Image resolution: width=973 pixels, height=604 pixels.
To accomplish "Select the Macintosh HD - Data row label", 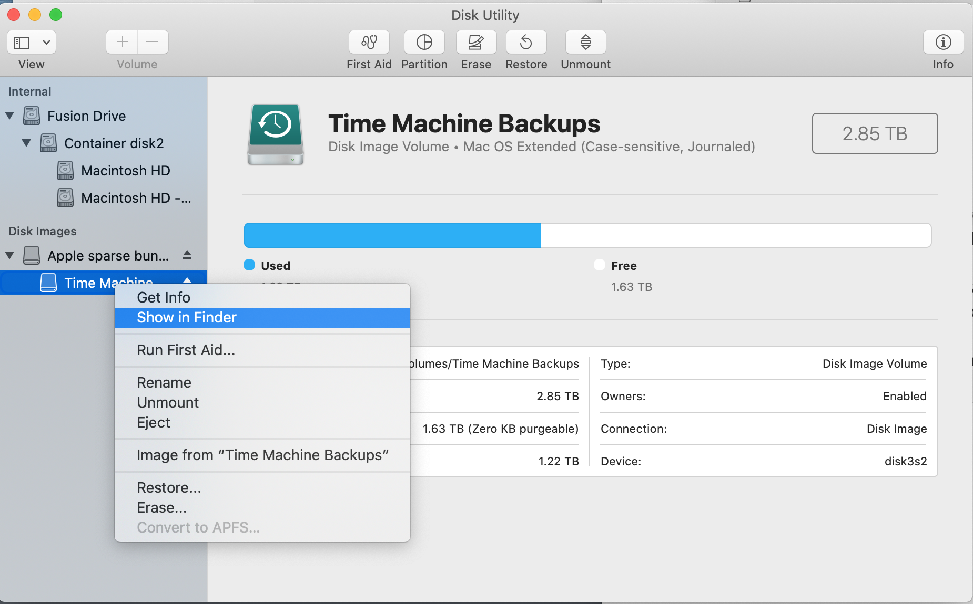I will (x=136, y=197).
